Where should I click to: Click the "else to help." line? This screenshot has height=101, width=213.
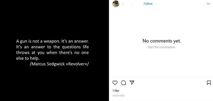[x=28, y=58]
